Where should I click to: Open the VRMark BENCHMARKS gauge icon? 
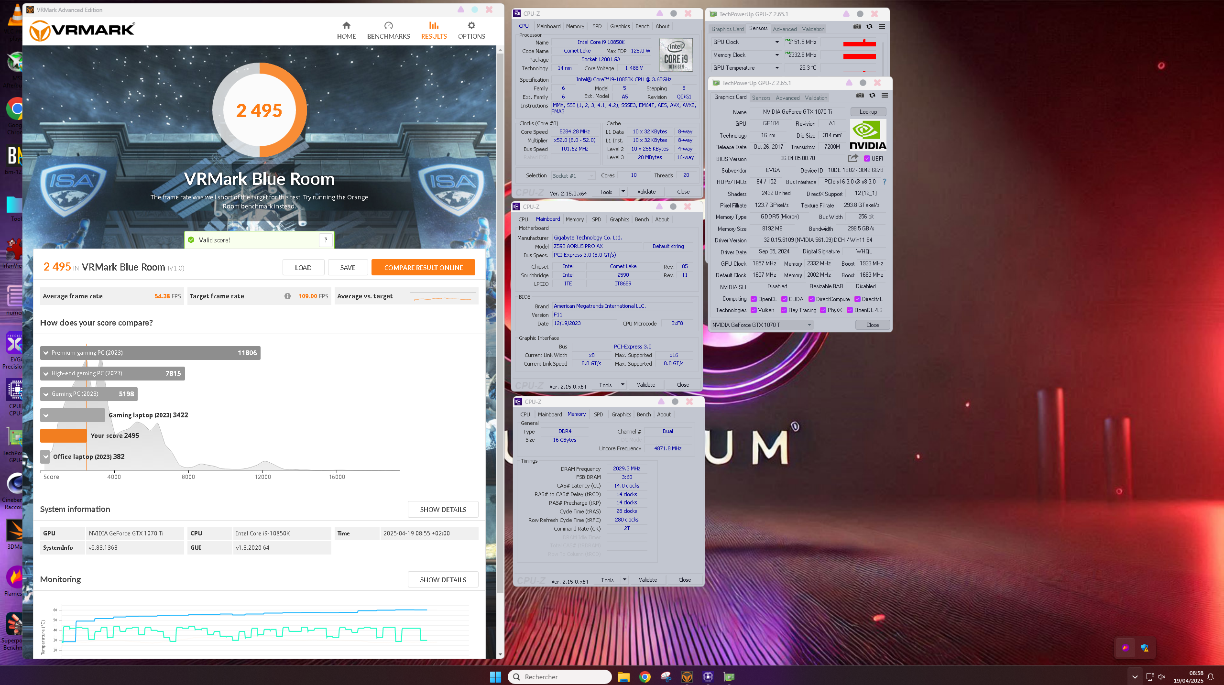388,25
